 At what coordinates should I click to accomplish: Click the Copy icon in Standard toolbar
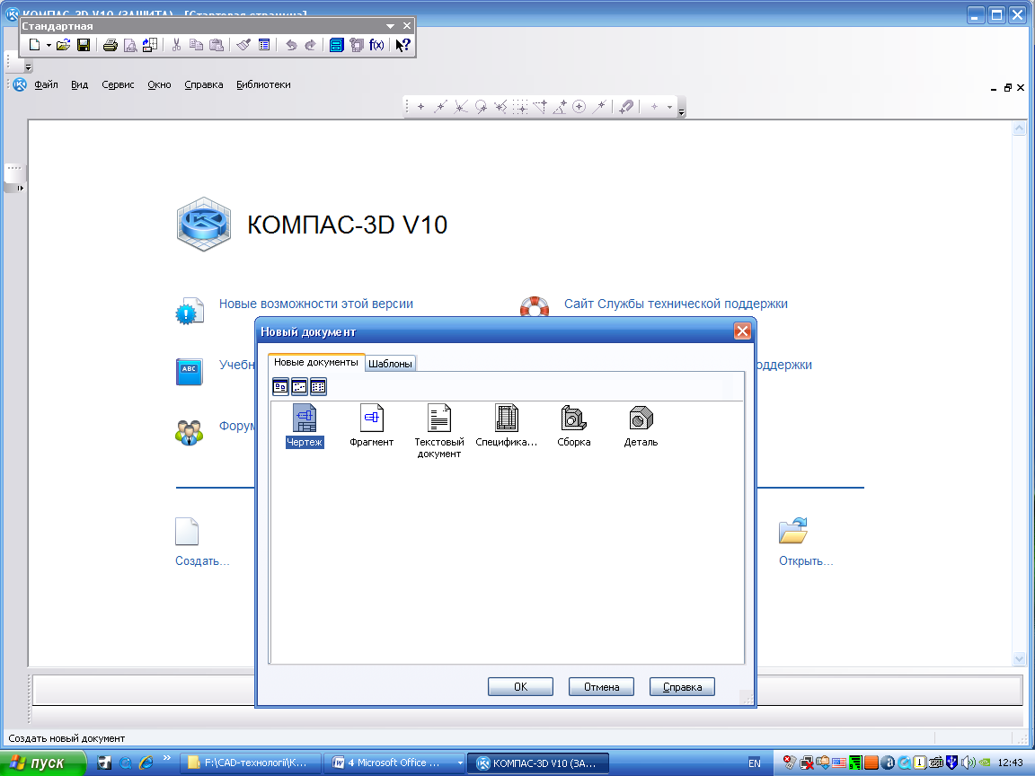(196, 45)
